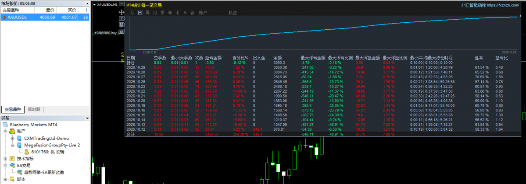
Task: Click the CXMTradingLtd-Demo server icon
Action: click(19, 138)
